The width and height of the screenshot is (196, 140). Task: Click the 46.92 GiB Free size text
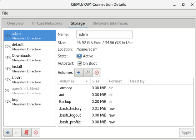click(x=89, y=43)
